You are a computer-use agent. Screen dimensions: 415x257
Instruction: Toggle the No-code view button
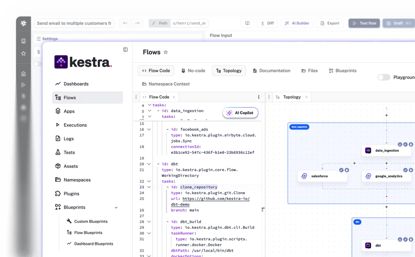click(x=193, y=71)
